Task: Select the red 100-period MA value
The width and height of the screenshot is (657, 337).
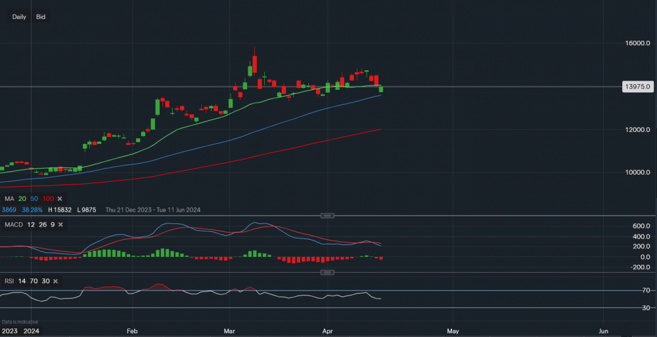Action: (48, 198)
